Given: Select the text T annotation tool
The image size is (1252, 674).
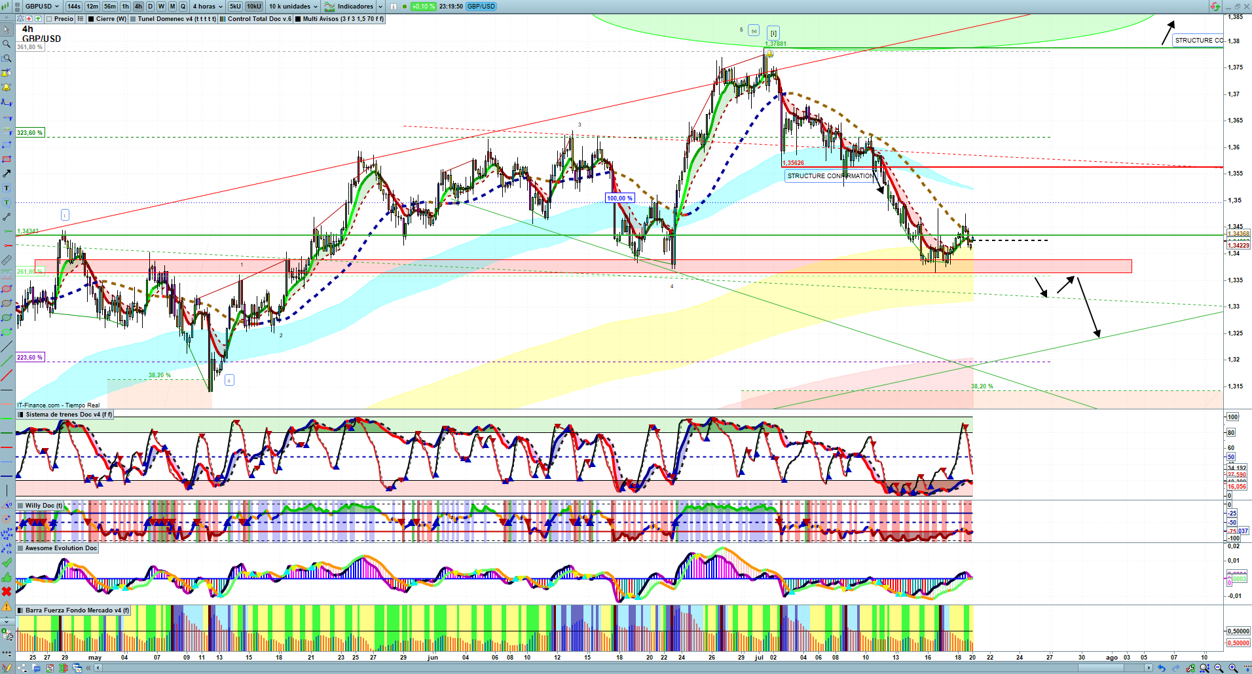Looking at the screenshot, I should [7, 188].
